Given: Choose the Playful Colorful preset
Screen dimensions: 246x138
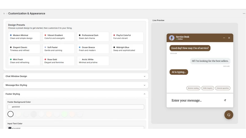Looking at the screenshot, I should click(127, 36).
